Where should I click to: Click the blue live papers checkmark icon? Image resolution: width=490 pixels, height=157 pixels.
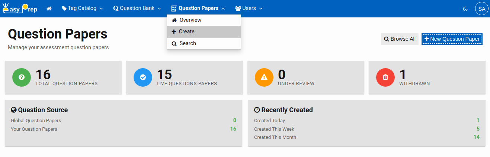(143, 77)
